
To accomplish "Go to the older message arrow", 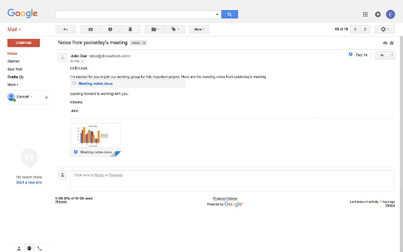I will tap(365, 30).
